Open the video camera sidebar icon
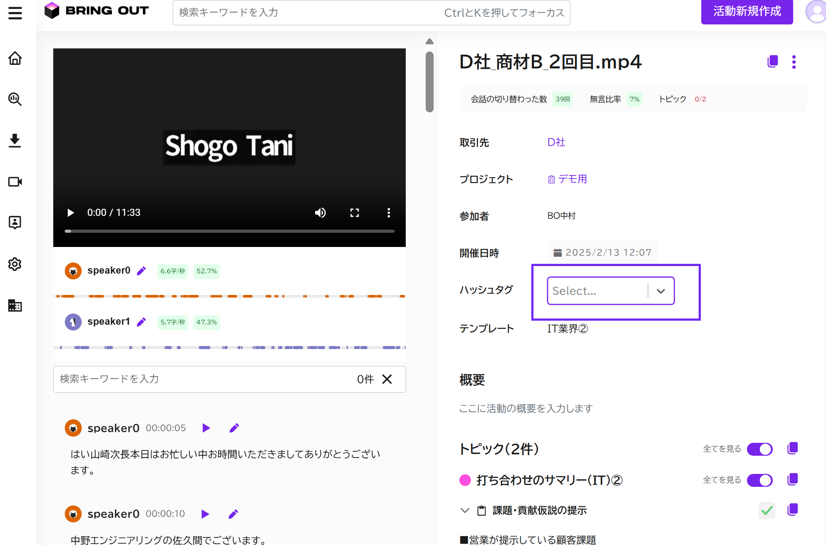The height and width of the screenshot is (545, 826). click(x=15, y=182)
